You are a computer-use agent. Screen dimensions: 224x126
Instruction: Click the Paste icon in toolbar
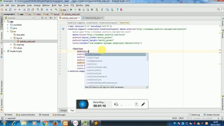tap(33, 10)
